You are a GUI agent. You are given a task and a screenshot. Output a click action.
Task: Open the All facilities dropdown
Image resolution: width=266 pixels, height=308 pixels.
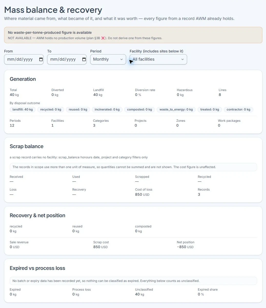(x=158, y=59)
